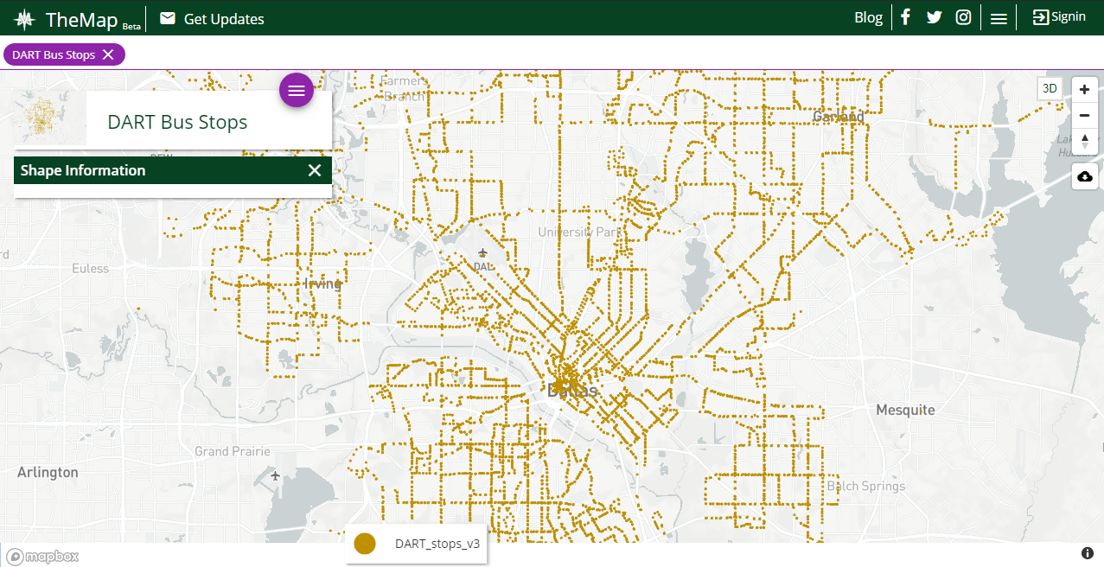Click the DAL airport icon on map
Screen dimensions: 1104x567
point(482,252)
